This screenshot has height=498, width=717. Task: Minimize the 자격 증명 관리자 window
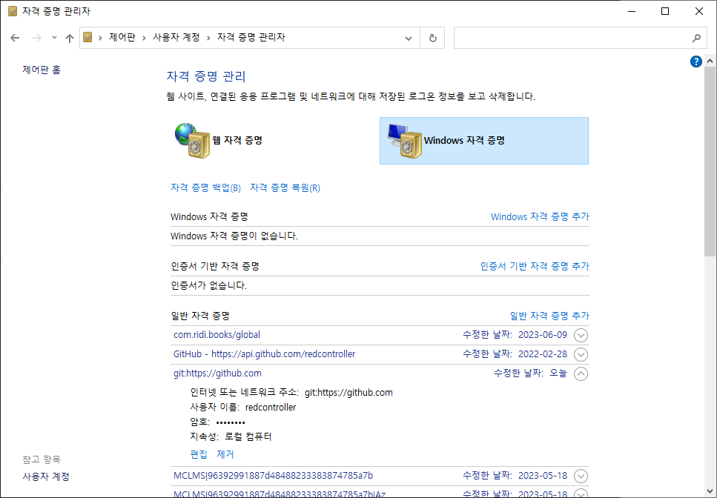click(x=632, y=11)
